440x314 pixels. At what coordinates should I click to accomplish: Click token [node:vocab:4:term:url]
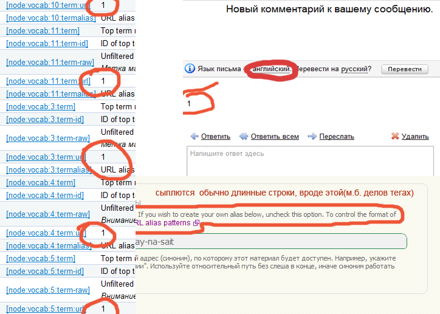(46, 233)
